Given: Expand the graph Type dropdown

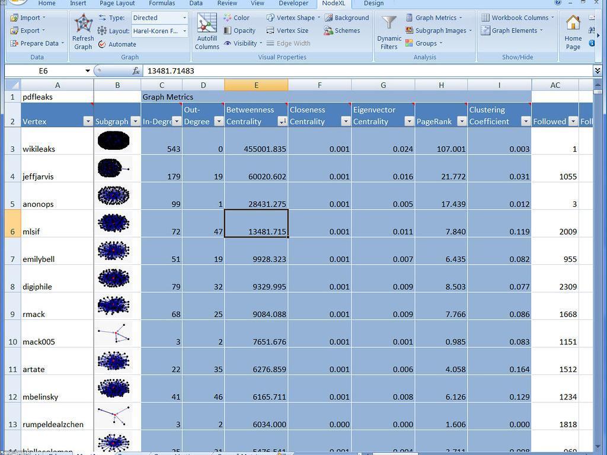Looking at the screenshot, I should (184, 18).
